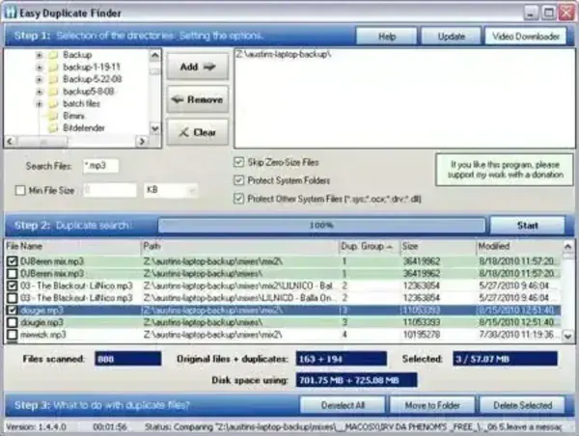Select the Bitdefender tree item
The width and height of the screenshot is (579, 436).
pyautogui.click(x=84, y=128)
